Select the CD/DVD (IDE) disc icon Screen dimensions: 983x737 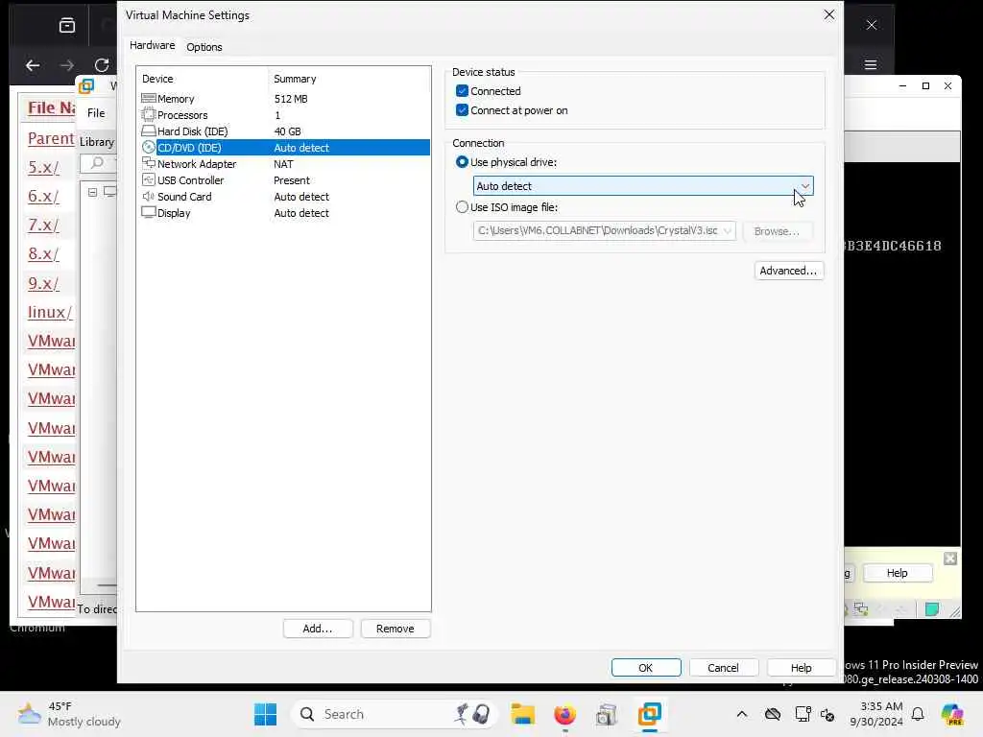click(x=149, y=147)
